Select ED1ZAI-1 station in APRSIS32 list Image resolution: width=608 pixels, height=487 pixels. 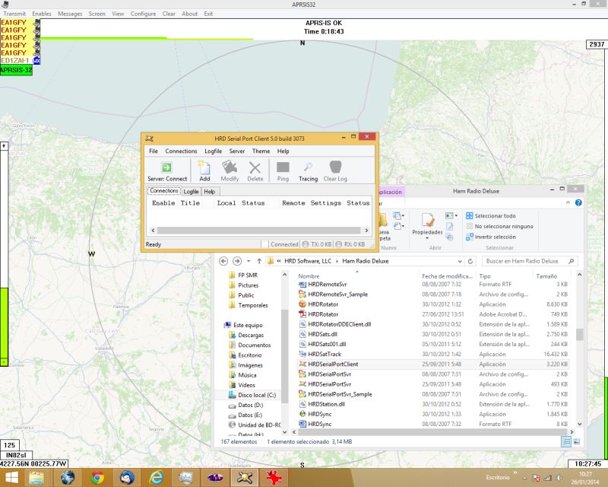click(x=21, y=61)
